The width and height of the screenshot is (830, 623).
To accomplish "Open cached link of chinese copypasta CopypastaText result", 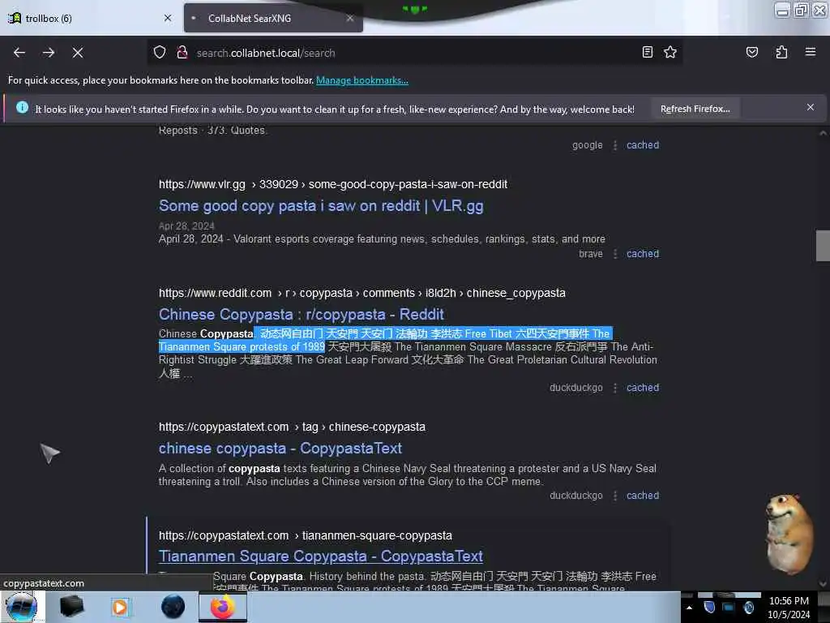I will tap(643, 496).
